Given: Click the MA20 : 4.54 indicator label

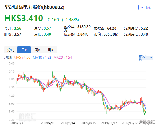Looking at the screenshot, I should [63, 58].
